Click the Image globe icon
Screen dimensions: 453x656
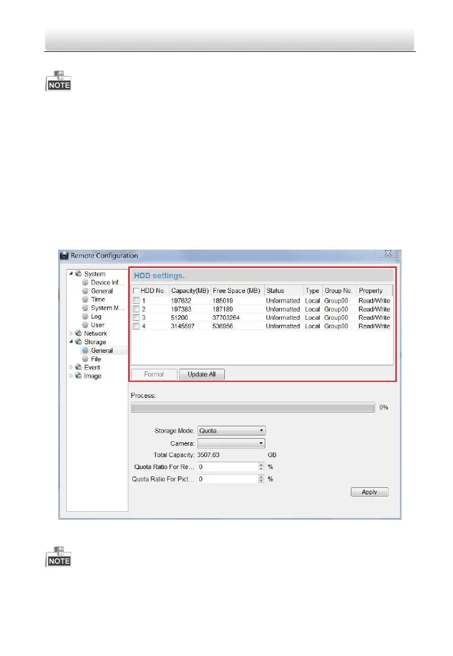[78, 376]
